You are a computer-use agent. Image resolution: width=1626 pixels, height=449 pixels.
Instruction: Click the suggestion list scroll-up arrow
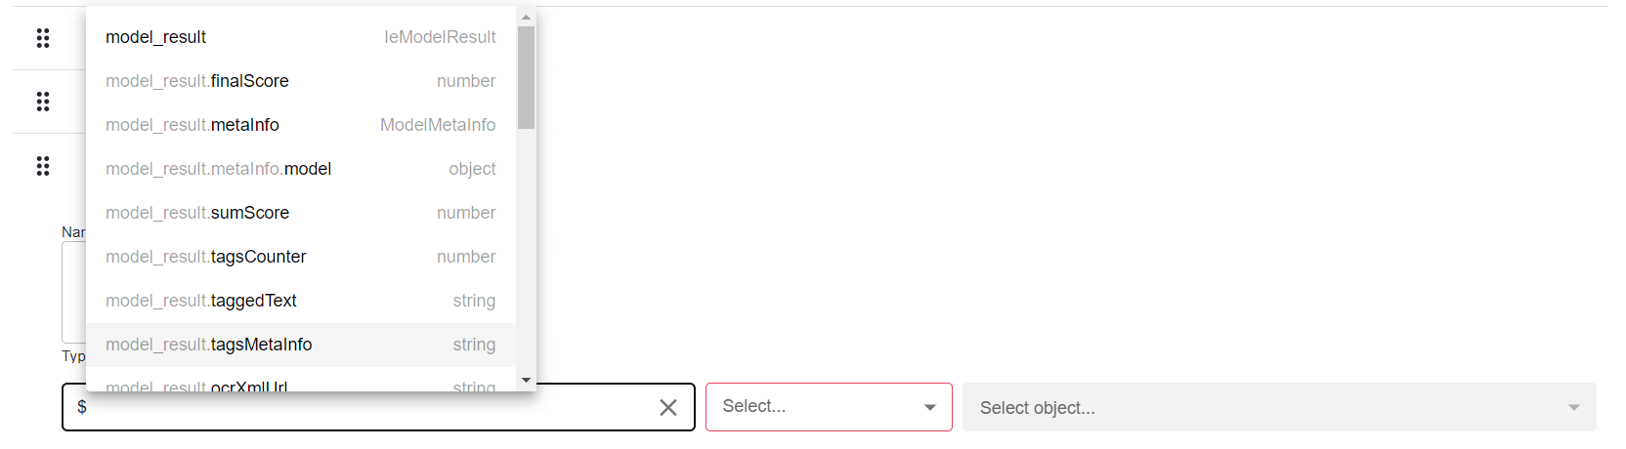click(x=527, y=17)
